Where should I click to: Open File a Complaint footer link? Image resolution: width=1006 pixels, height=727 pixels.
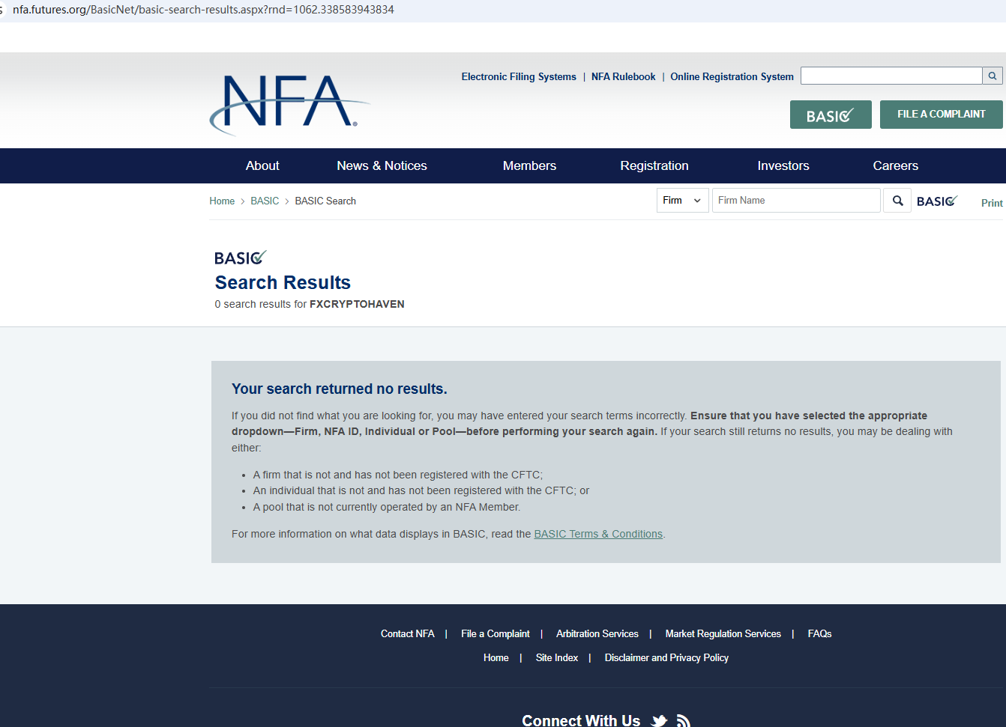[x=496, y=633]
